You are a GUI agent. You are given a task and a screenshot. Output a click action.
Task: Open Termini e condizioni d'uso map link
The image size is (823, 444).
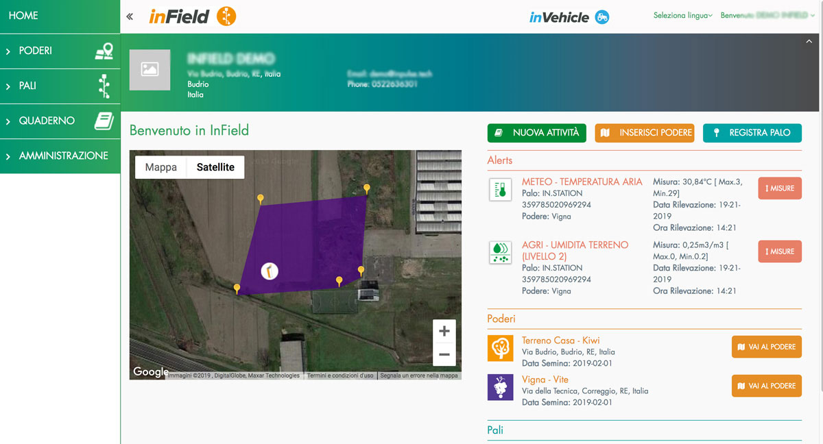coord(340,375)
